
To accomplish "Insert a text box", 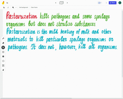I will (x=3, y=65).
